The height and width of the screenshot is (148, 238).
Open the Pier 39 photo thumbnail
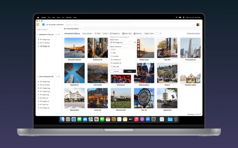tap(144, 98)
